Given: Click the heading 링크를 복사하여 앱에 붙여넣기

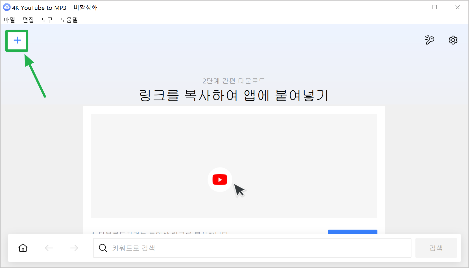Looking at the screenshot, I should pyautogui.click(x=234, y=95).
